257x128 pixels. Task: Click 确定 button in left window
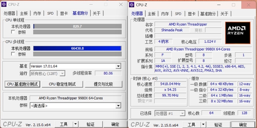tap(115, 124)
